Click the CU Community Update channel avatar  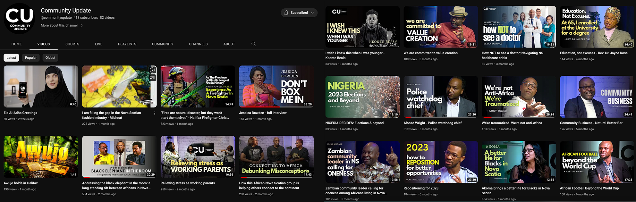click(20, 18)
